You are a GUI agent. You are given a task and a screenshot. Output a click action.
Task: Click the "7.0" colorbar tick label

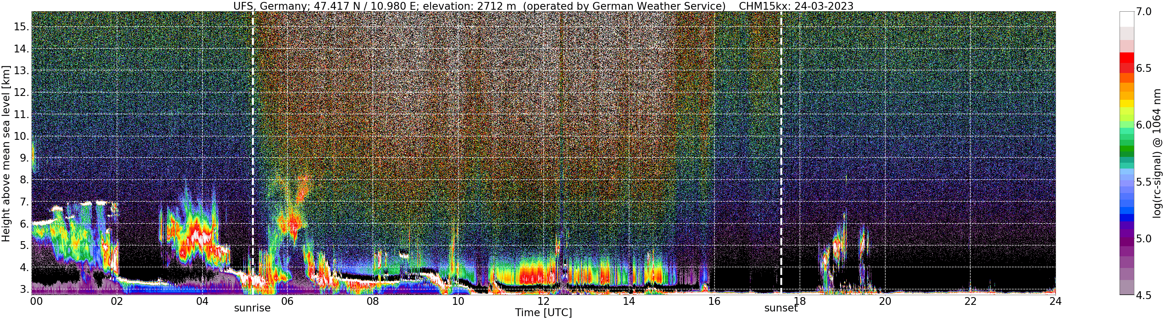[x=1143, y=12]
